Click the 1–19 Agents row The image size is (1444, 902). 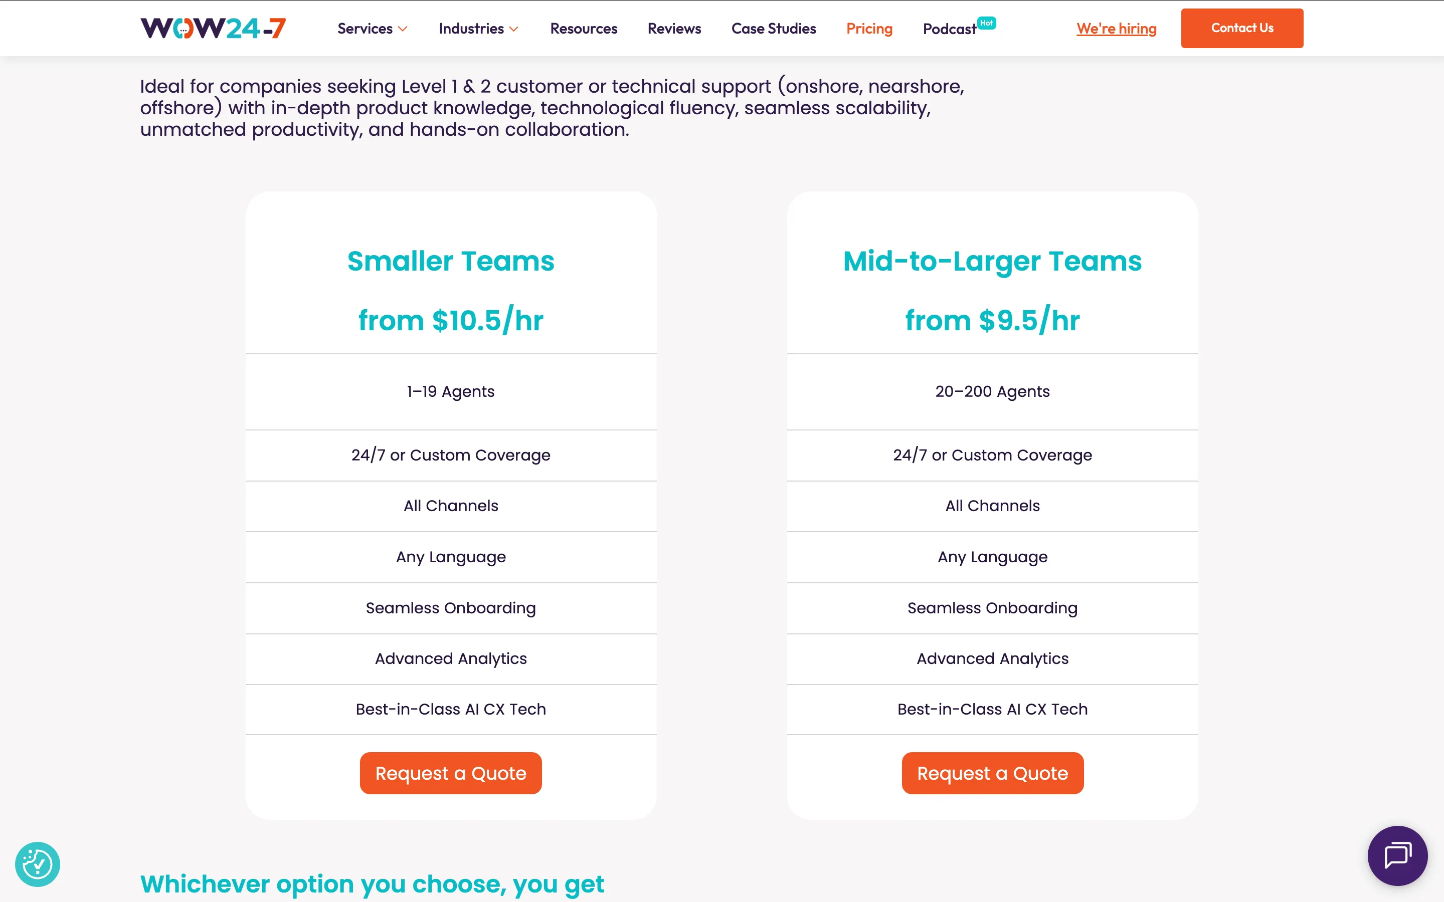[451, 392]
